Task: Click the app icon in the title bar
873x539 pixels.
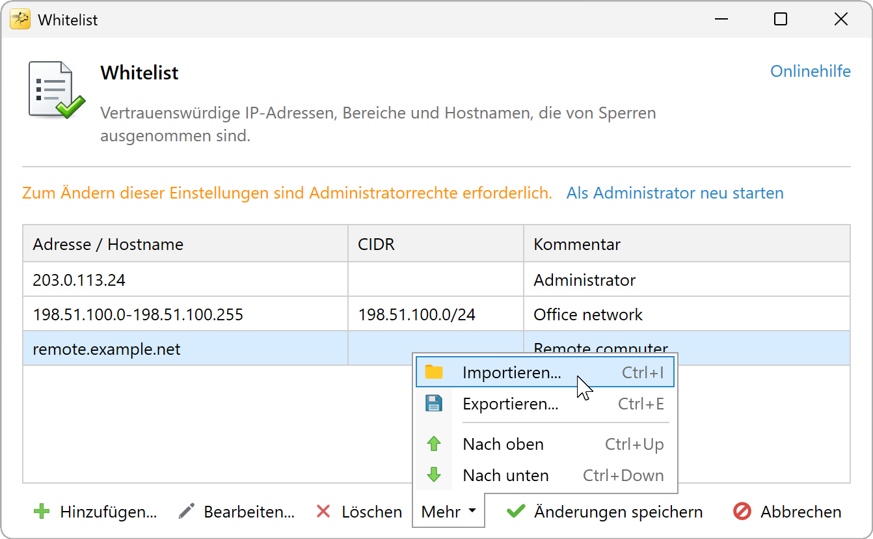Action: coord(20,20)
